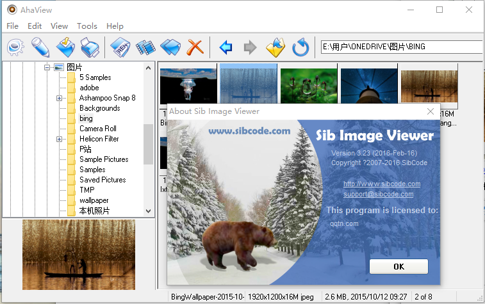
Task: Click the blue circular refresh icon
Action: (x=300, y=47)
